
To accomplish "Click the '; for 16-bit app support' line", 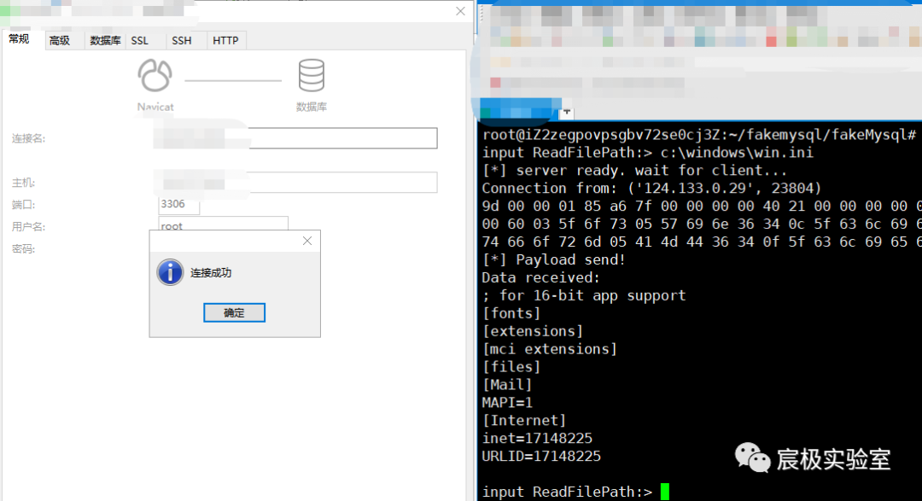I will (584, 296).
